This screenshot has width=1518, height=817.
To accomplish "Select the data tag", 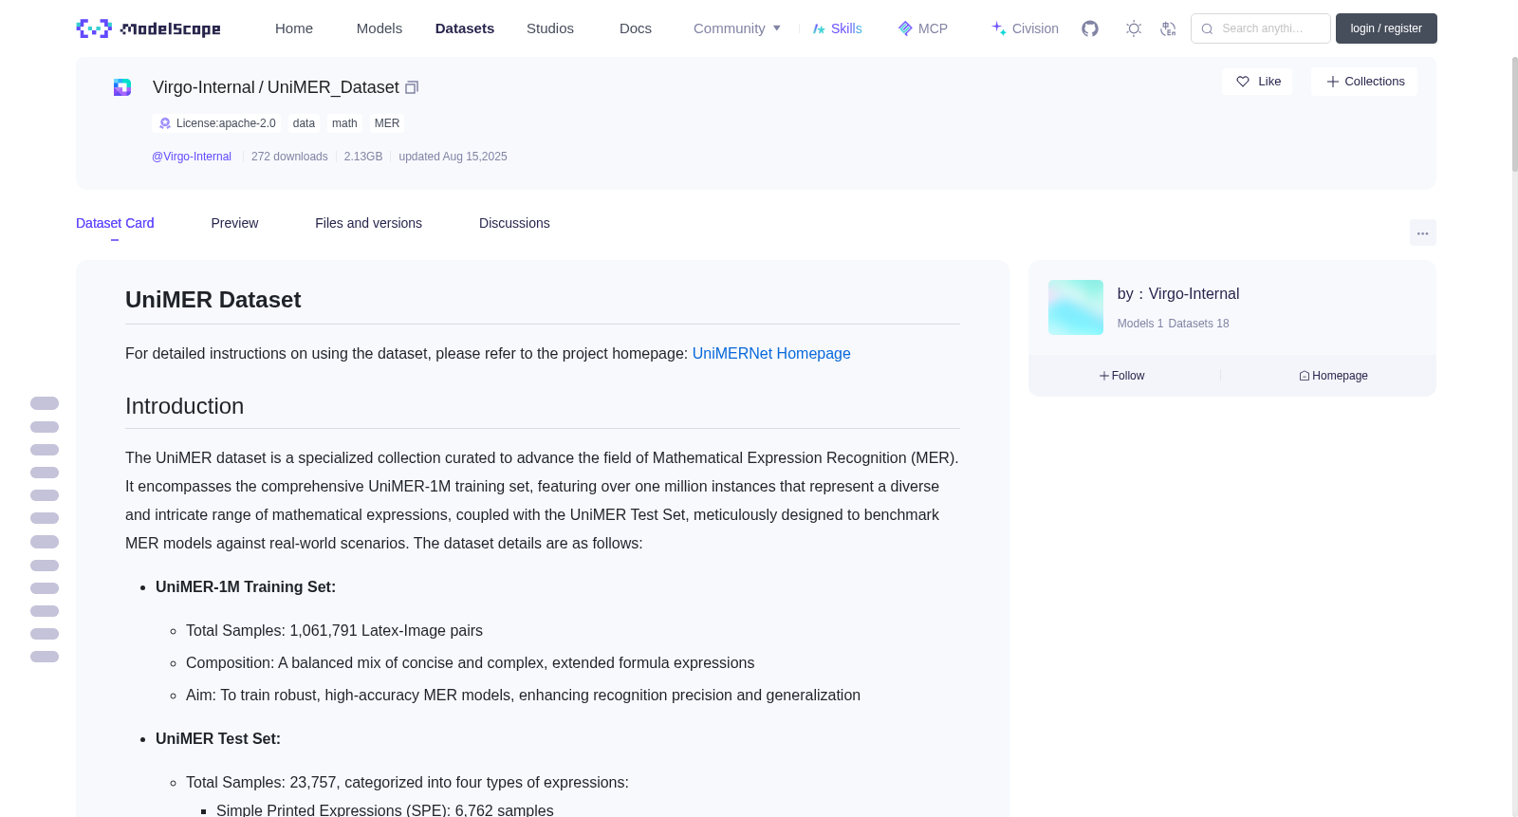I will tap(304, 123).
